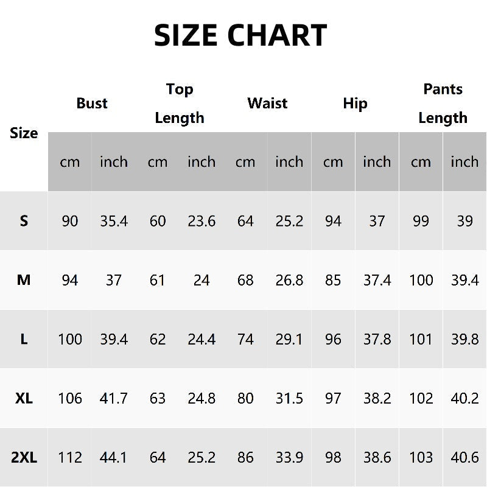Select the L size row label

point(24,339)
